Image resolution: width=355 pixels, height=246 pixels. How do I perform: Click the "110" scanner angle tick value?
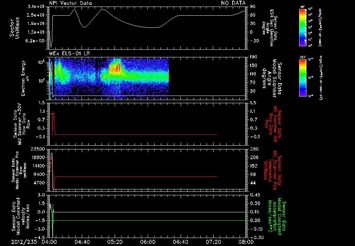tap(253, 74)
